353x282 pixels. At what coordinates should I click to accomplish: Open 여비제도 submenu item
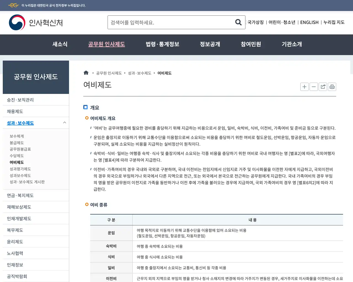pos(17,162)
